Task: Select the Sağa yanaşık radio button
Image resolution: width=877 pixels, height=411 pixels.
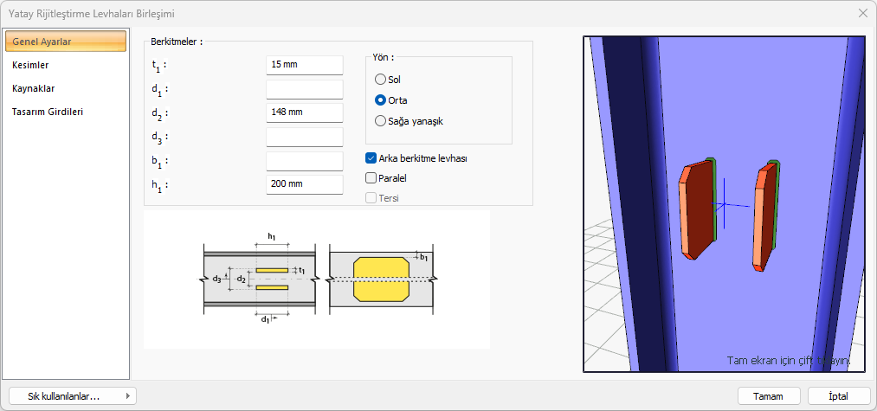Action: [380, 121]
